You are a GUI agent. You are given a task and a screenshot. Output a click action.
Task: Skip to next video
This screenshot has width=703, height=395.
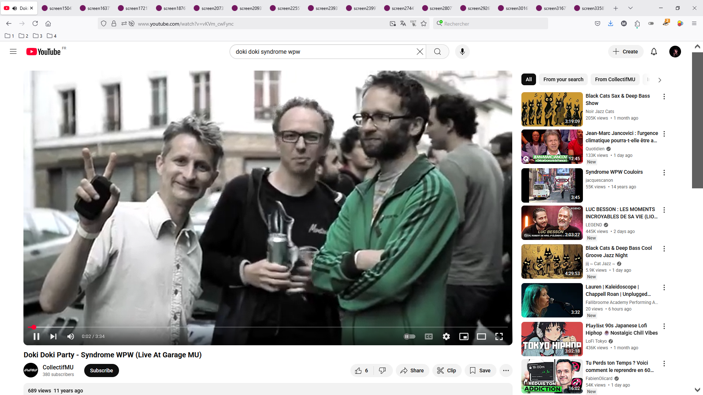[x=53, y=336]
